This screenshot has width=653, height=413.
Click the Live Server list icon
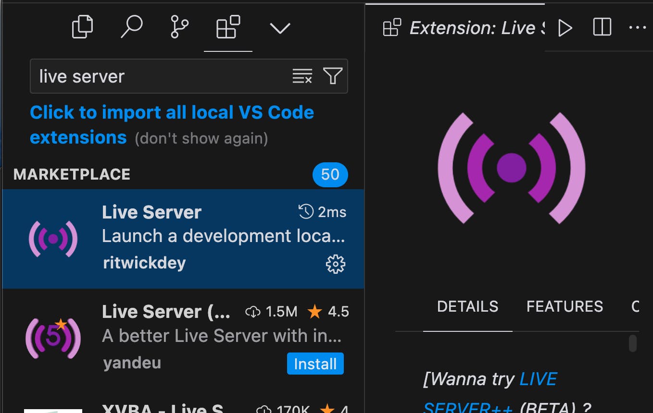[53, 239]
